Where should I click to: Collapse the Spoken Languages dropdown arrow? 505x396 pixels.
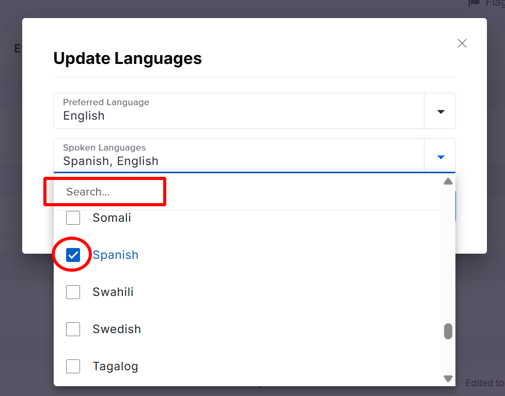tap(440, 157)
